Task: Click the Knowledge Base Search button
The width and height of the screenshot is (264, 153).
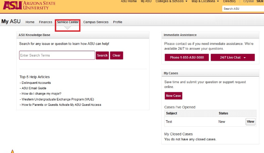Action: [102, 55]
